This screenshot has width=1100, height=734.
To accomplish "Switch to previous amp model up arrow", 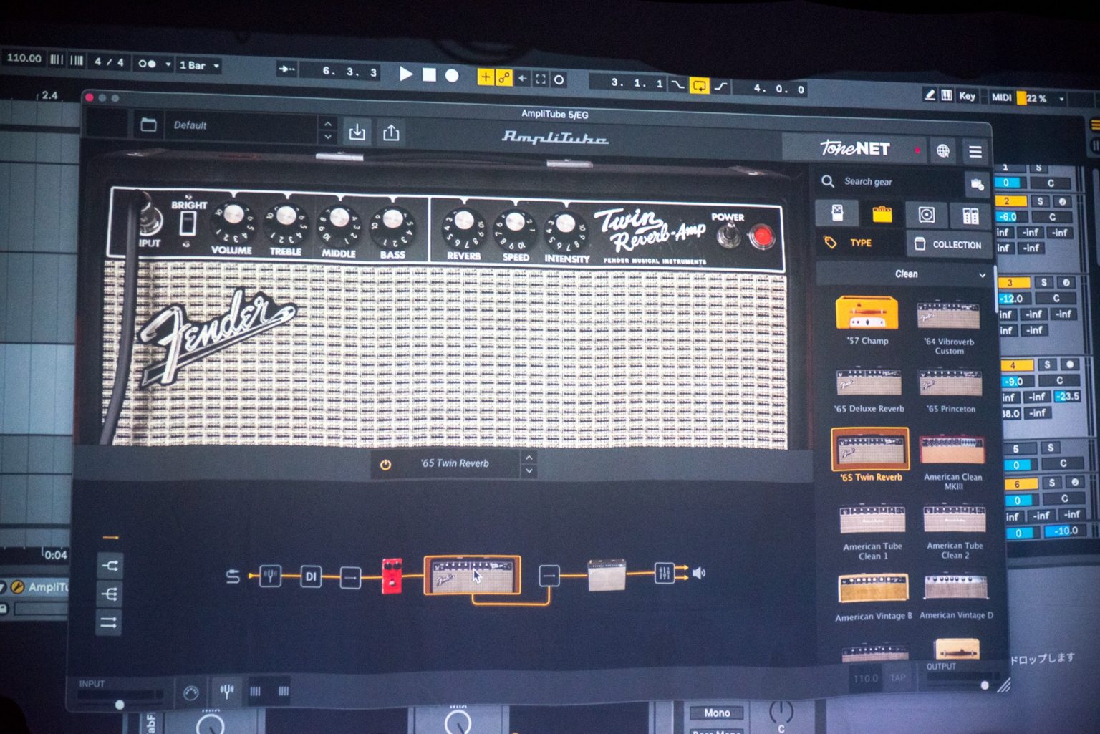I will [529, 458].
